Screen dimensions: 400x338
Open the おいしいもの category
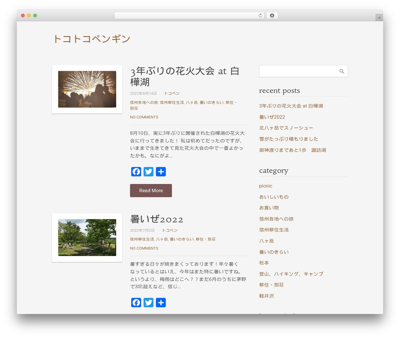coord(274,197)
